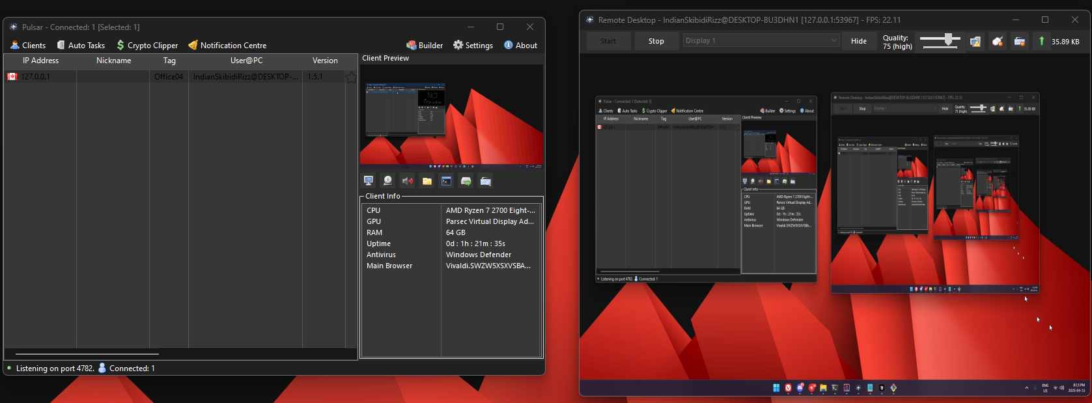The height and width of the screenshot is (403, 1092).
Task: Click the Client Preview thumbnail image
Action: pyautogui.click(x=451, y=117)
